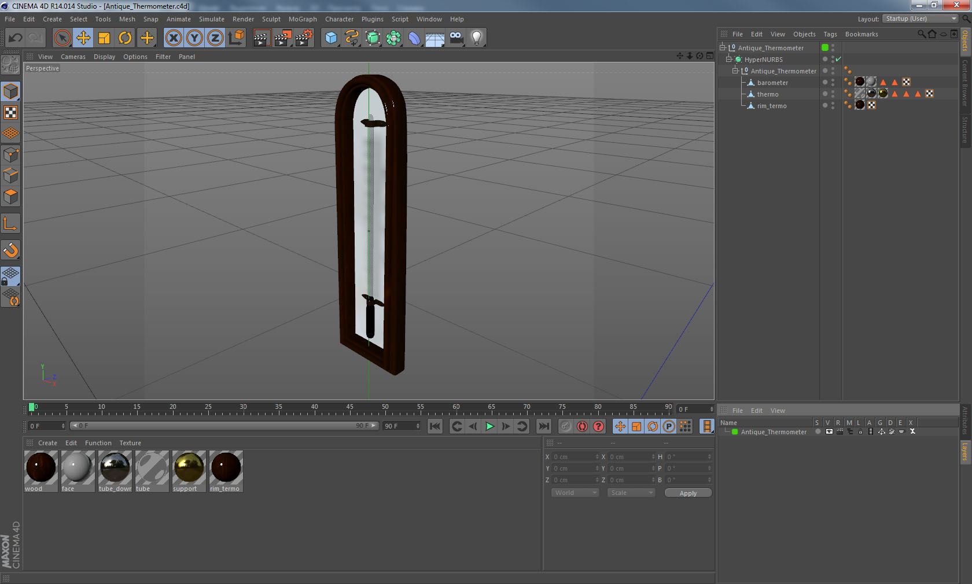Image resolution: width=972 pixels, height=584 pixels.
Task: Add a Cube primitive object
Action: click(331, 38)
